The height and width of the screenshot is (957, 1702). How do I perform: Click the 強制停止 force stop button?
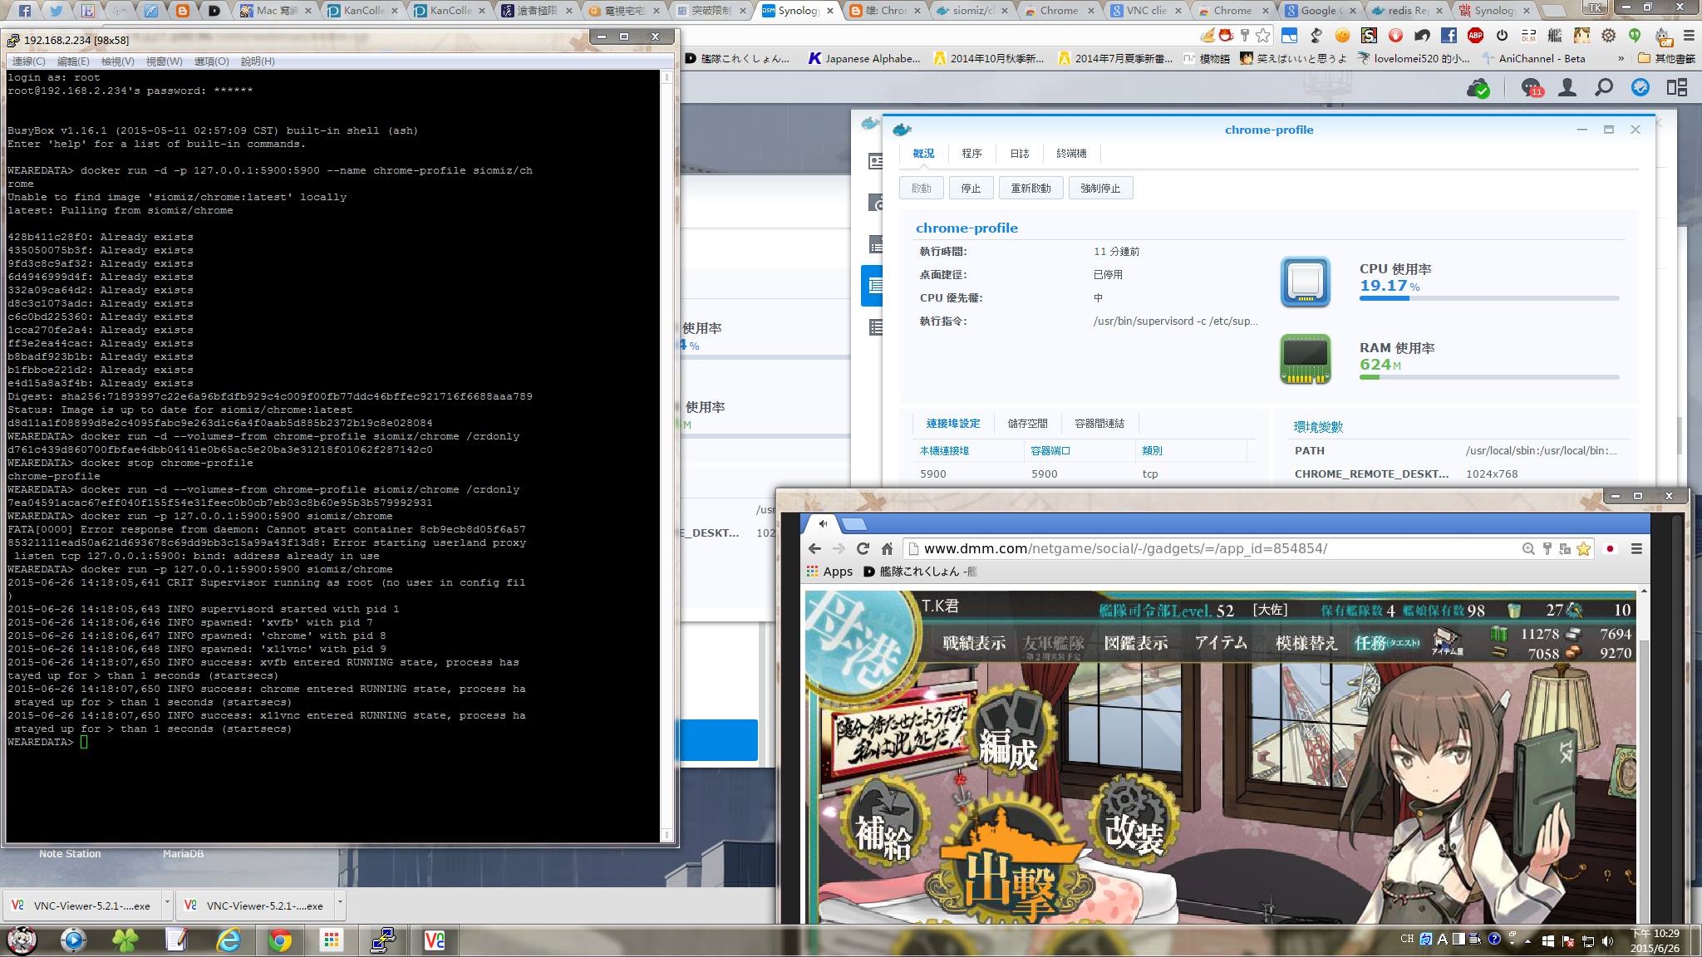click(1100, 189)
